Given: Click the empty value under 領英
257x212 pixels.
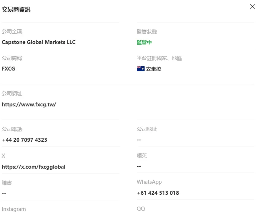Looking at the screenshot, I should tap(139, 167).
